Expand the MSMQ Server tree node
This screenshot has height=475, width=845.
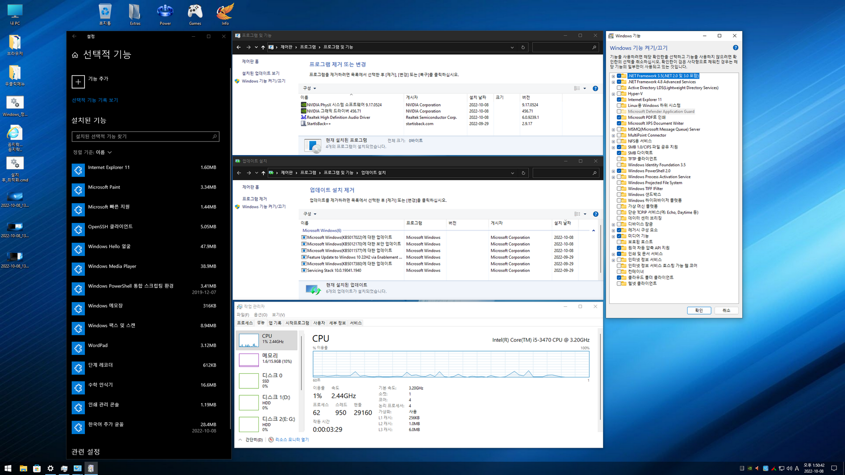613,130
